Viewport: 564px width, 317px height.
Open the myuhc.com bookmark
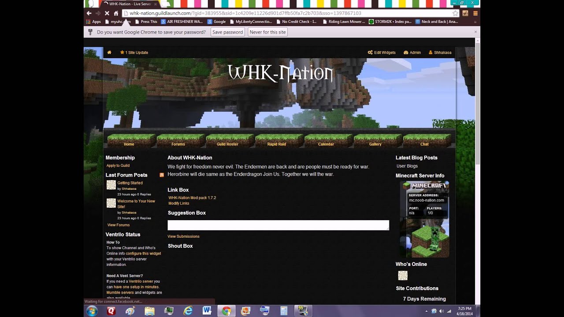pos(118,22)
